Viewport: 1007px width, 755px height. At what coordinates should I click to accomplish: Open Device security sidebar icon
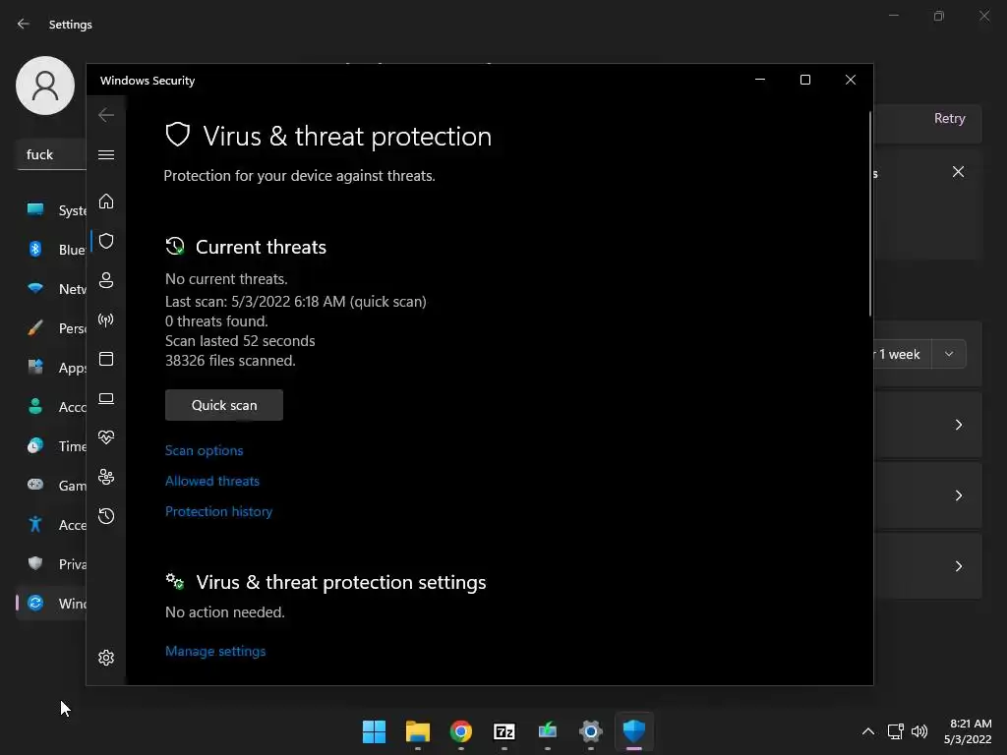tap(106, 399)
